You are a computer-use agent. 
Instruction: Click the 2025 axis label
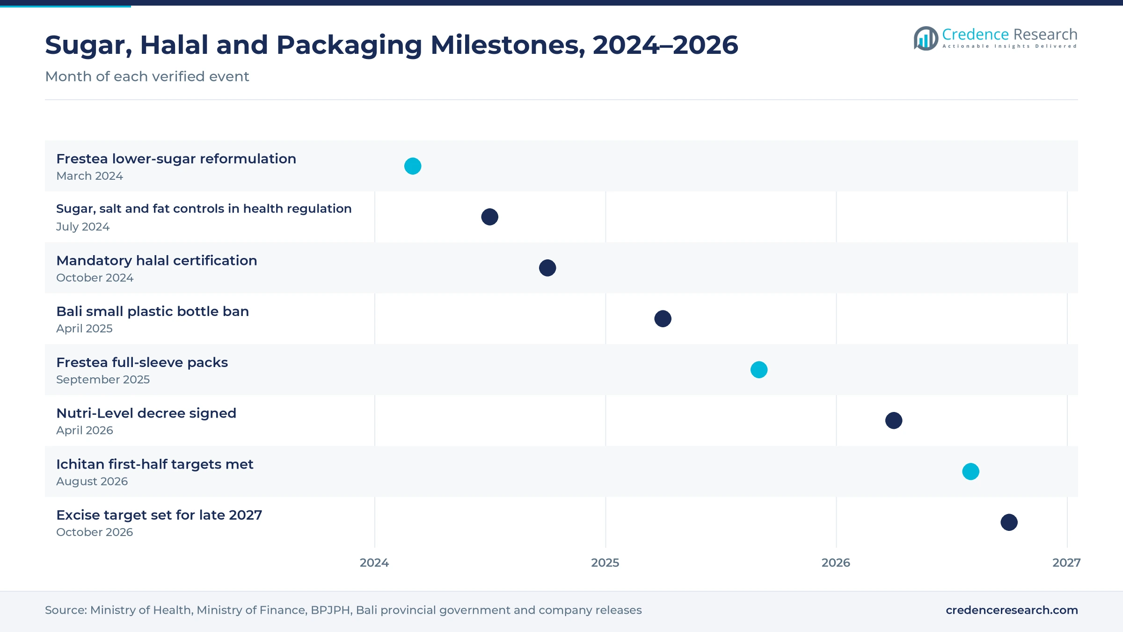tap(605, 563)
